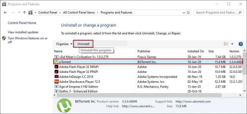247x114 pixels.
Task: Click the Programs and Features title bar icon
Action: click(x=4, y=4)
